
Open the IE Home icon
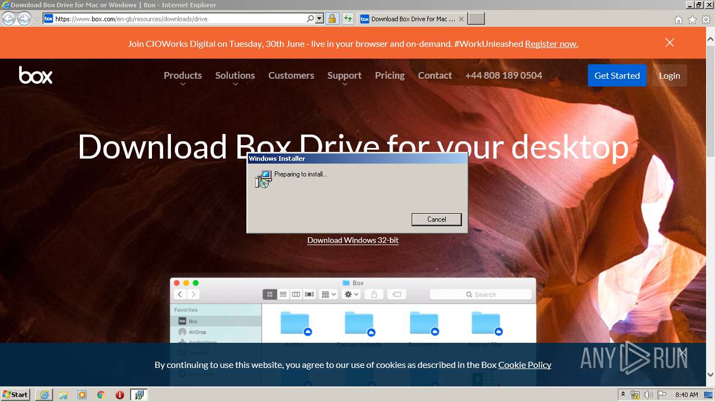pos(678,20)
